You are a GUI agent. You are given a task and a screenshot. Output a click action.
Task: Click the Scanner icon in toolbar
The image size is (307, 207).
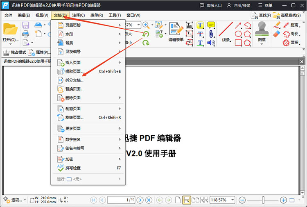pyautogui.click(x=38, y=25)
